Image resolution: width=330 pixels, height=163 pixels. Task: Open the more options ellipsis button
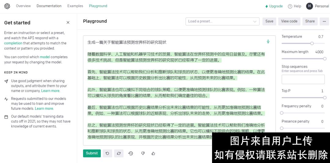(x=324, y=21)
